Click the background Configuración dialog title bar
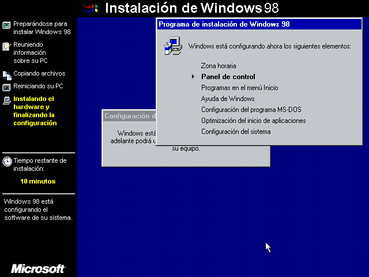The width and height of the screenshot is (369, 277). pos(129,116)
